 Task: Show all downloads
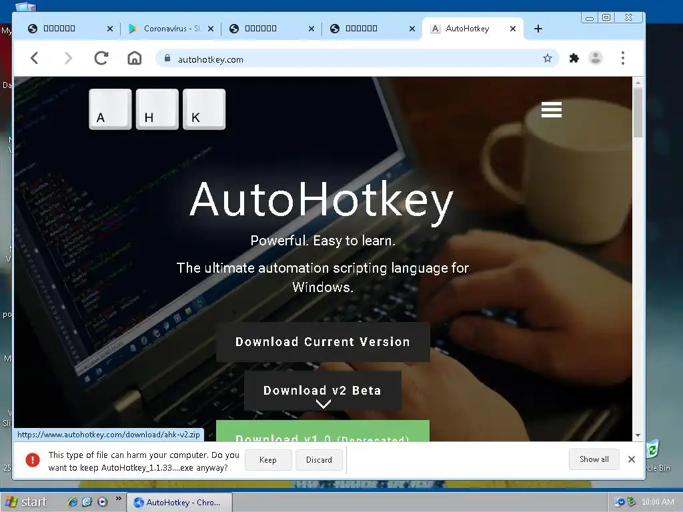(594, 459)
